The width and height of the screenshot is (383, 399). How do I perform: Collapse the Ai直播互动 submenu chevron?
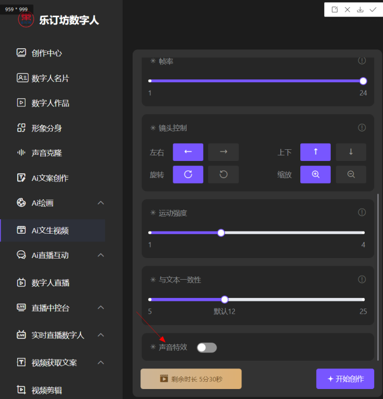click(x=101, y=255)
